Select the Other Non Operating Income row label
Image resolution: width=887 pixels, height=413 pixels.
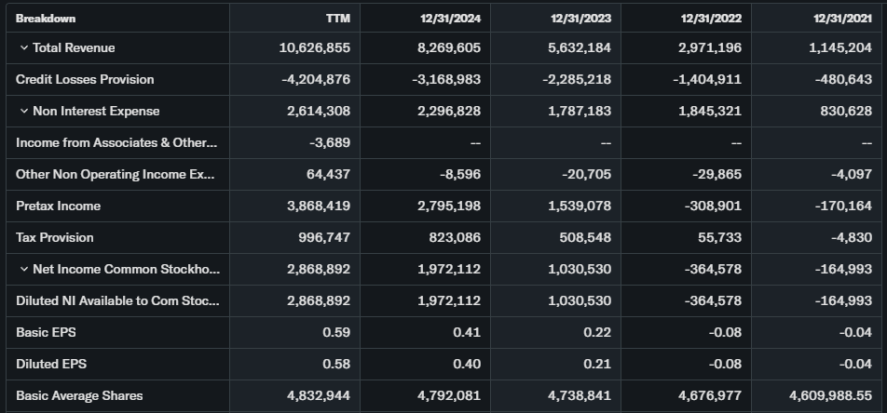[x=116, y=174]
